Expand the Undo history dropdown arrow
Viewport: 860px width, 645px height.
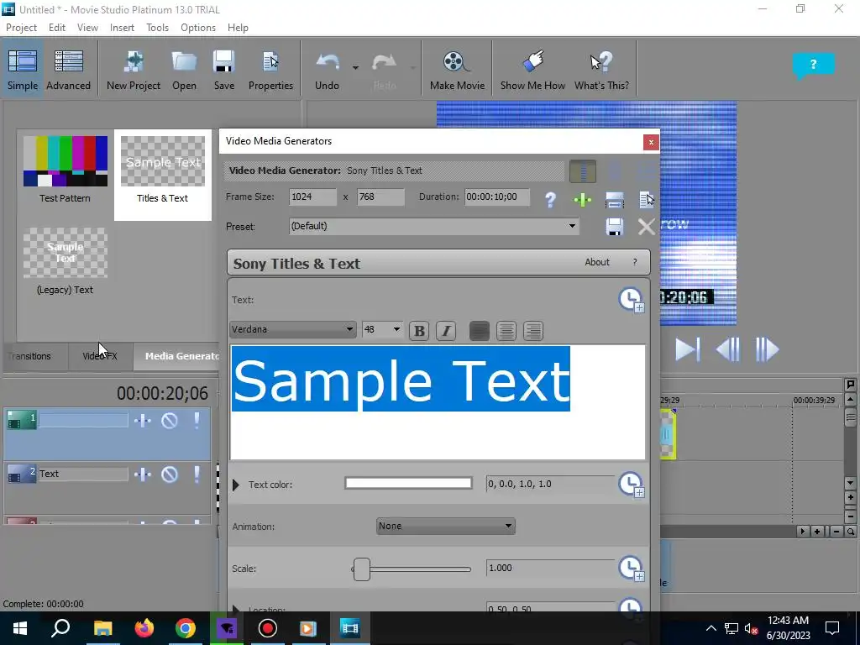(x=355, y=68)
